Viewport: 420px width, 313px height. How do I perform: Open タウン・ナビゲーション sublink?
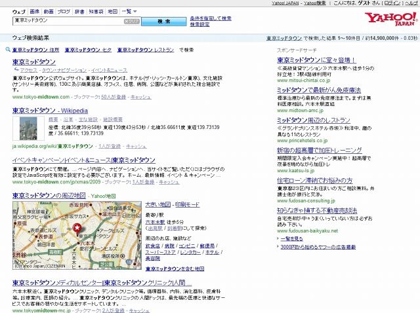pos(64,70)
